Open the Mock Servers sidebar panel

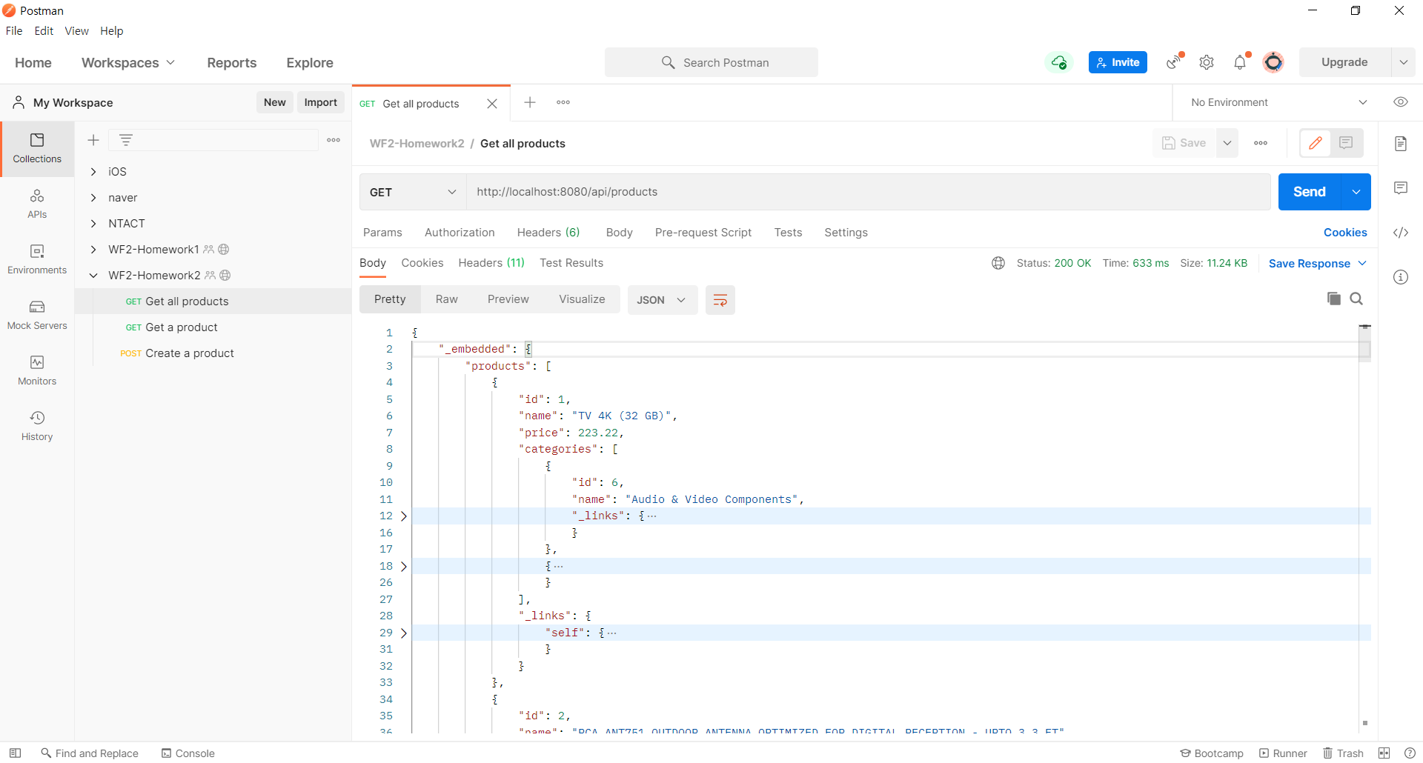37,316
